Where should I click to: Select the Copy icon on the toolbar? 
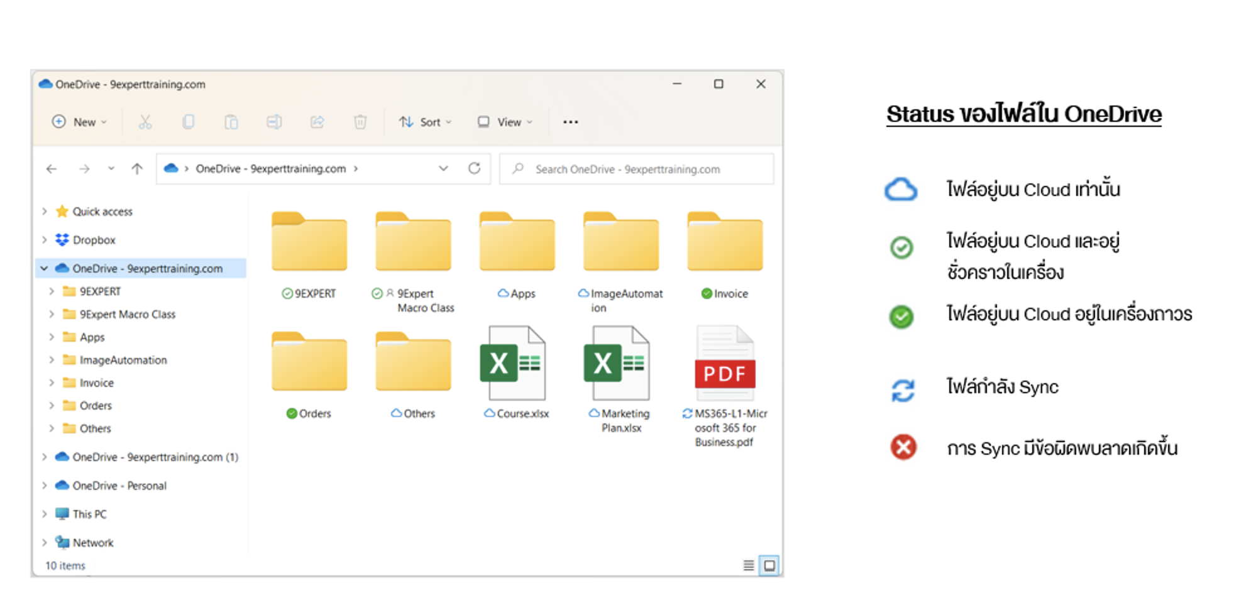click(188, 121)
